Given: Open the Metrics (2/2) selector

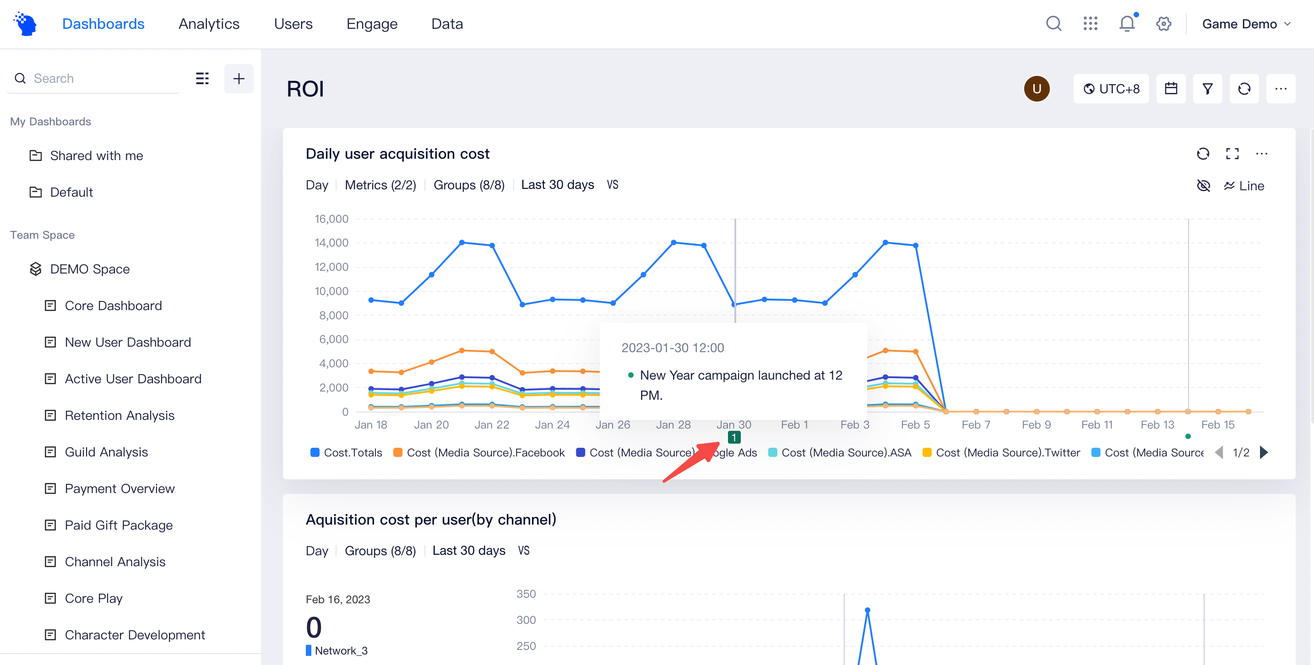Looking at the screenshot, I should tap(380, 184).
